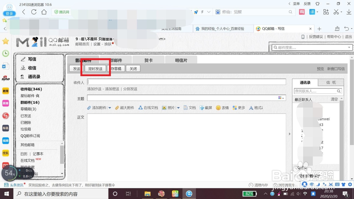Open translate icon dropdown arrow
Screen dimensions: 354x199
pos(317,12)
